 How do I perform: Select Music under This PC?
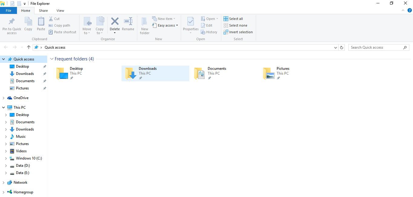[x=21, y=137]
